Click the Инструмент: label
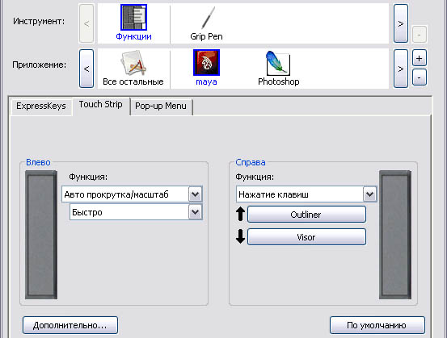The height and width of the screenshot is (338, 447). tap(39, 21)
